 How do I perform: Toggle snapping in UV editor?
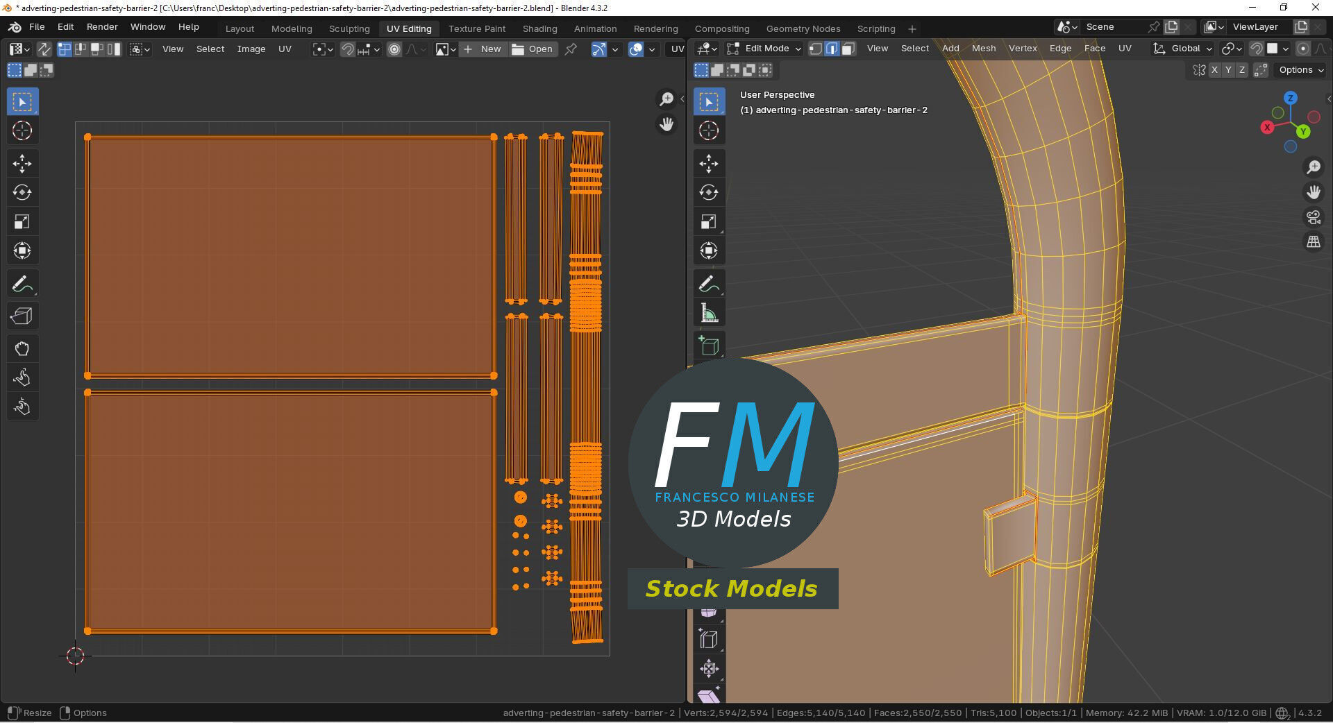[x=348, y=49]
